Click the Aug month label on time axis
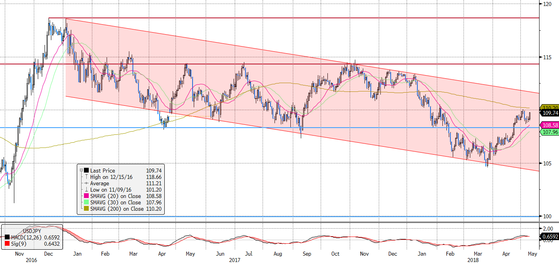The image size is (559, 264). [278, 253]
